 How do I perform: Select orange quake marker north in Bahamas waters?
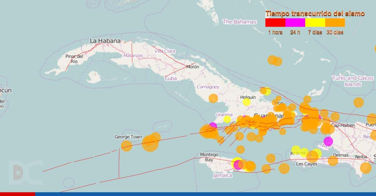coord(272,60)
